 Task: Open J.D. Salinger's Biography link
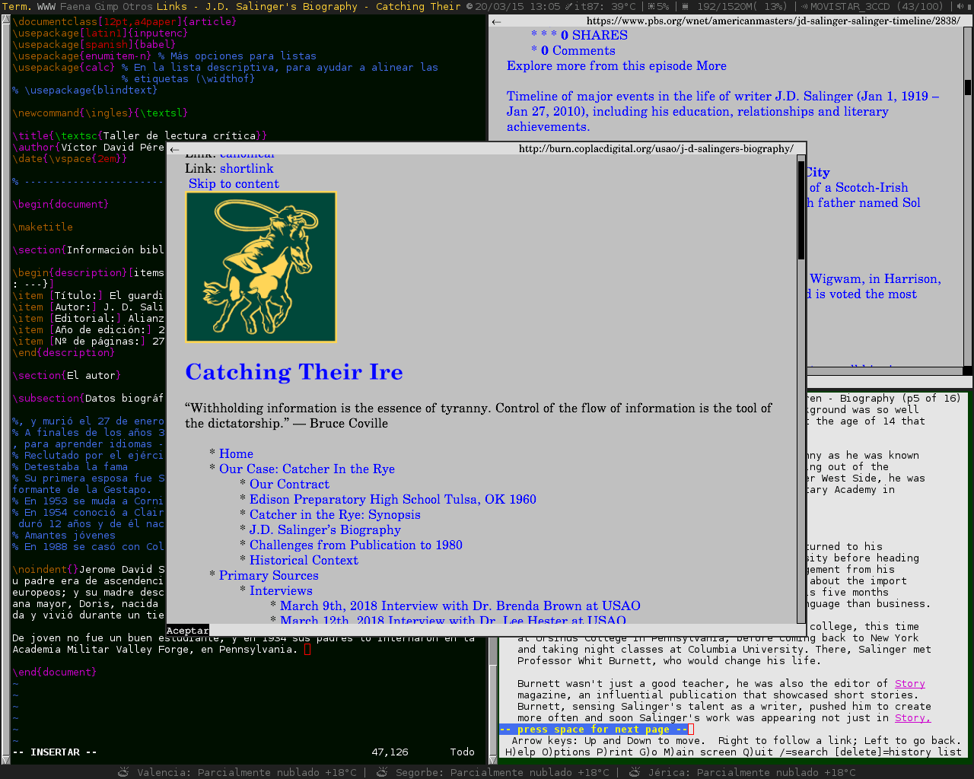pyautogui.click(x=325, y=530)
